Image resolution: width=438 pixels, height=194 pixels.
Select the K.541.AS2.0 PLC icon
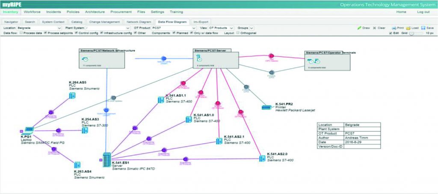click(x=262, y=158)
